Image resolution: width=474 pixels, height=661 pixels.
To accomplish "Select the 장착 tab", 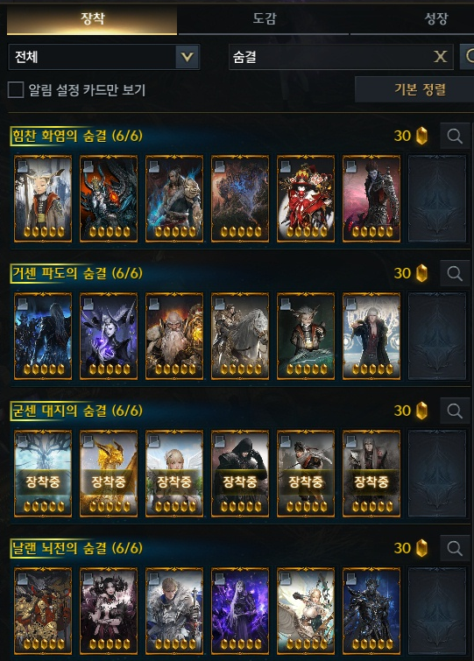I will tap(92, 18).
